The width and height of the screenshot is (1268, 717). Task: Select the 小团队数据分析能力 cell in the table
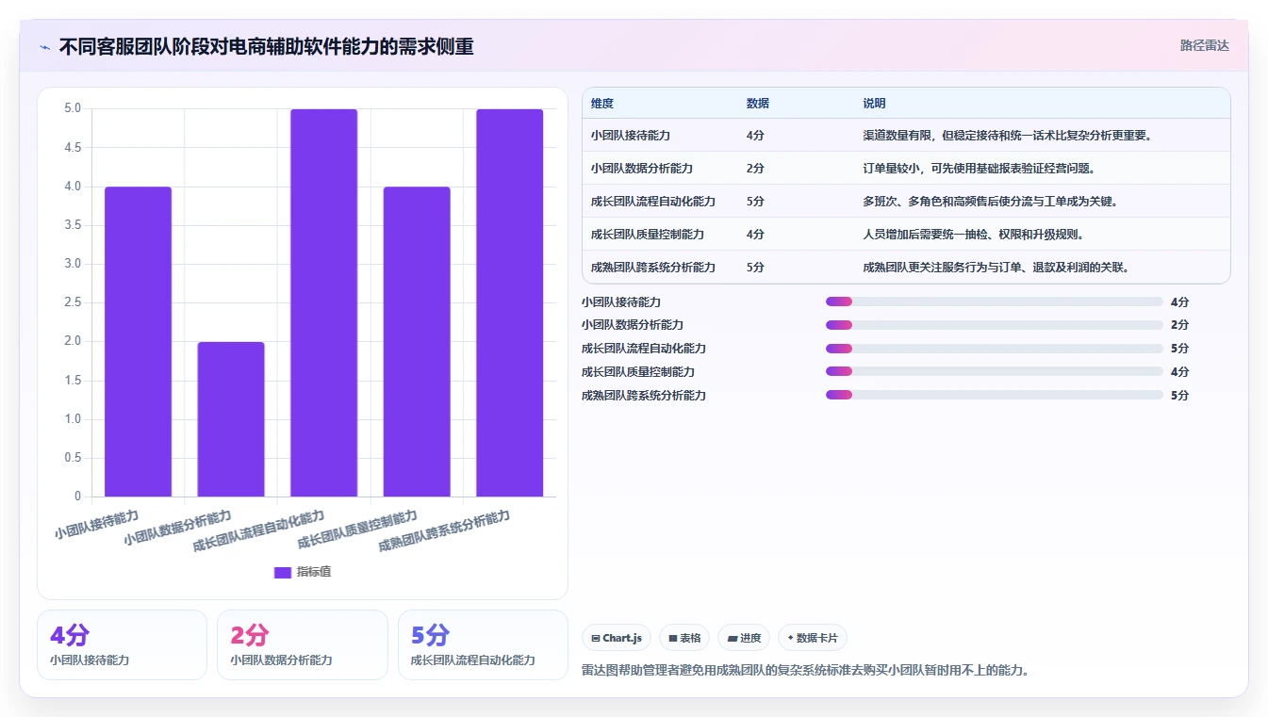point(642,169)
